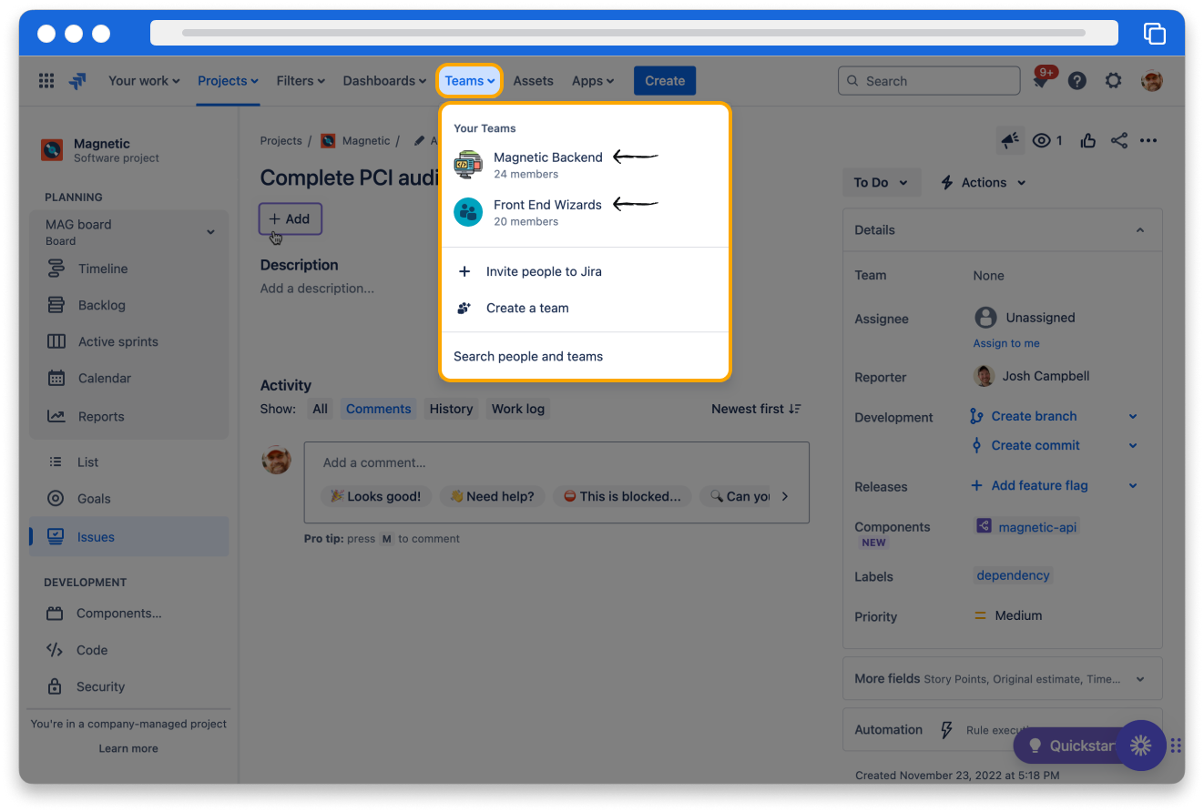Open Timeline in the sidebar

129,269
